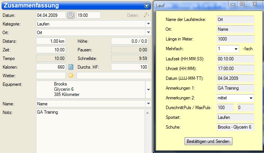Open the date picker calendar icon
Screen dimensions: 264x153
70,15
